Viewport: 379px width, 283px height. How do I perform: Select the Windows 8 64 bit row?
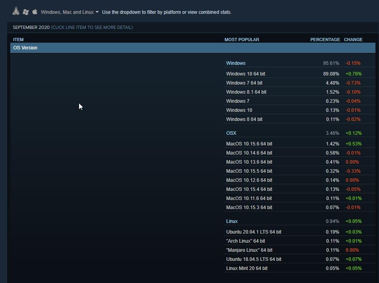click(299, 119)
